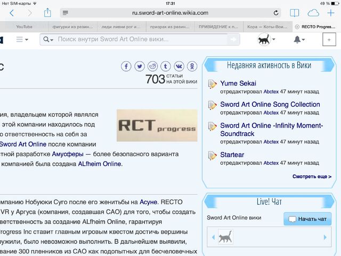Show previous chat users with left arrow
The image size is (341, 256).
coord(213,237)
